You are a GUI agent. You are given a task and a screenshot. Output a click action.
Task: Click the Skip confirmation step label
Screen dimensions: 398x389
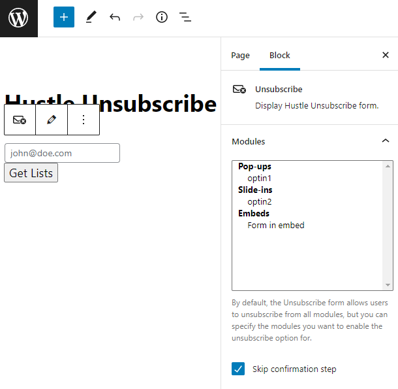pyautogui.click(x=294, y=369)
